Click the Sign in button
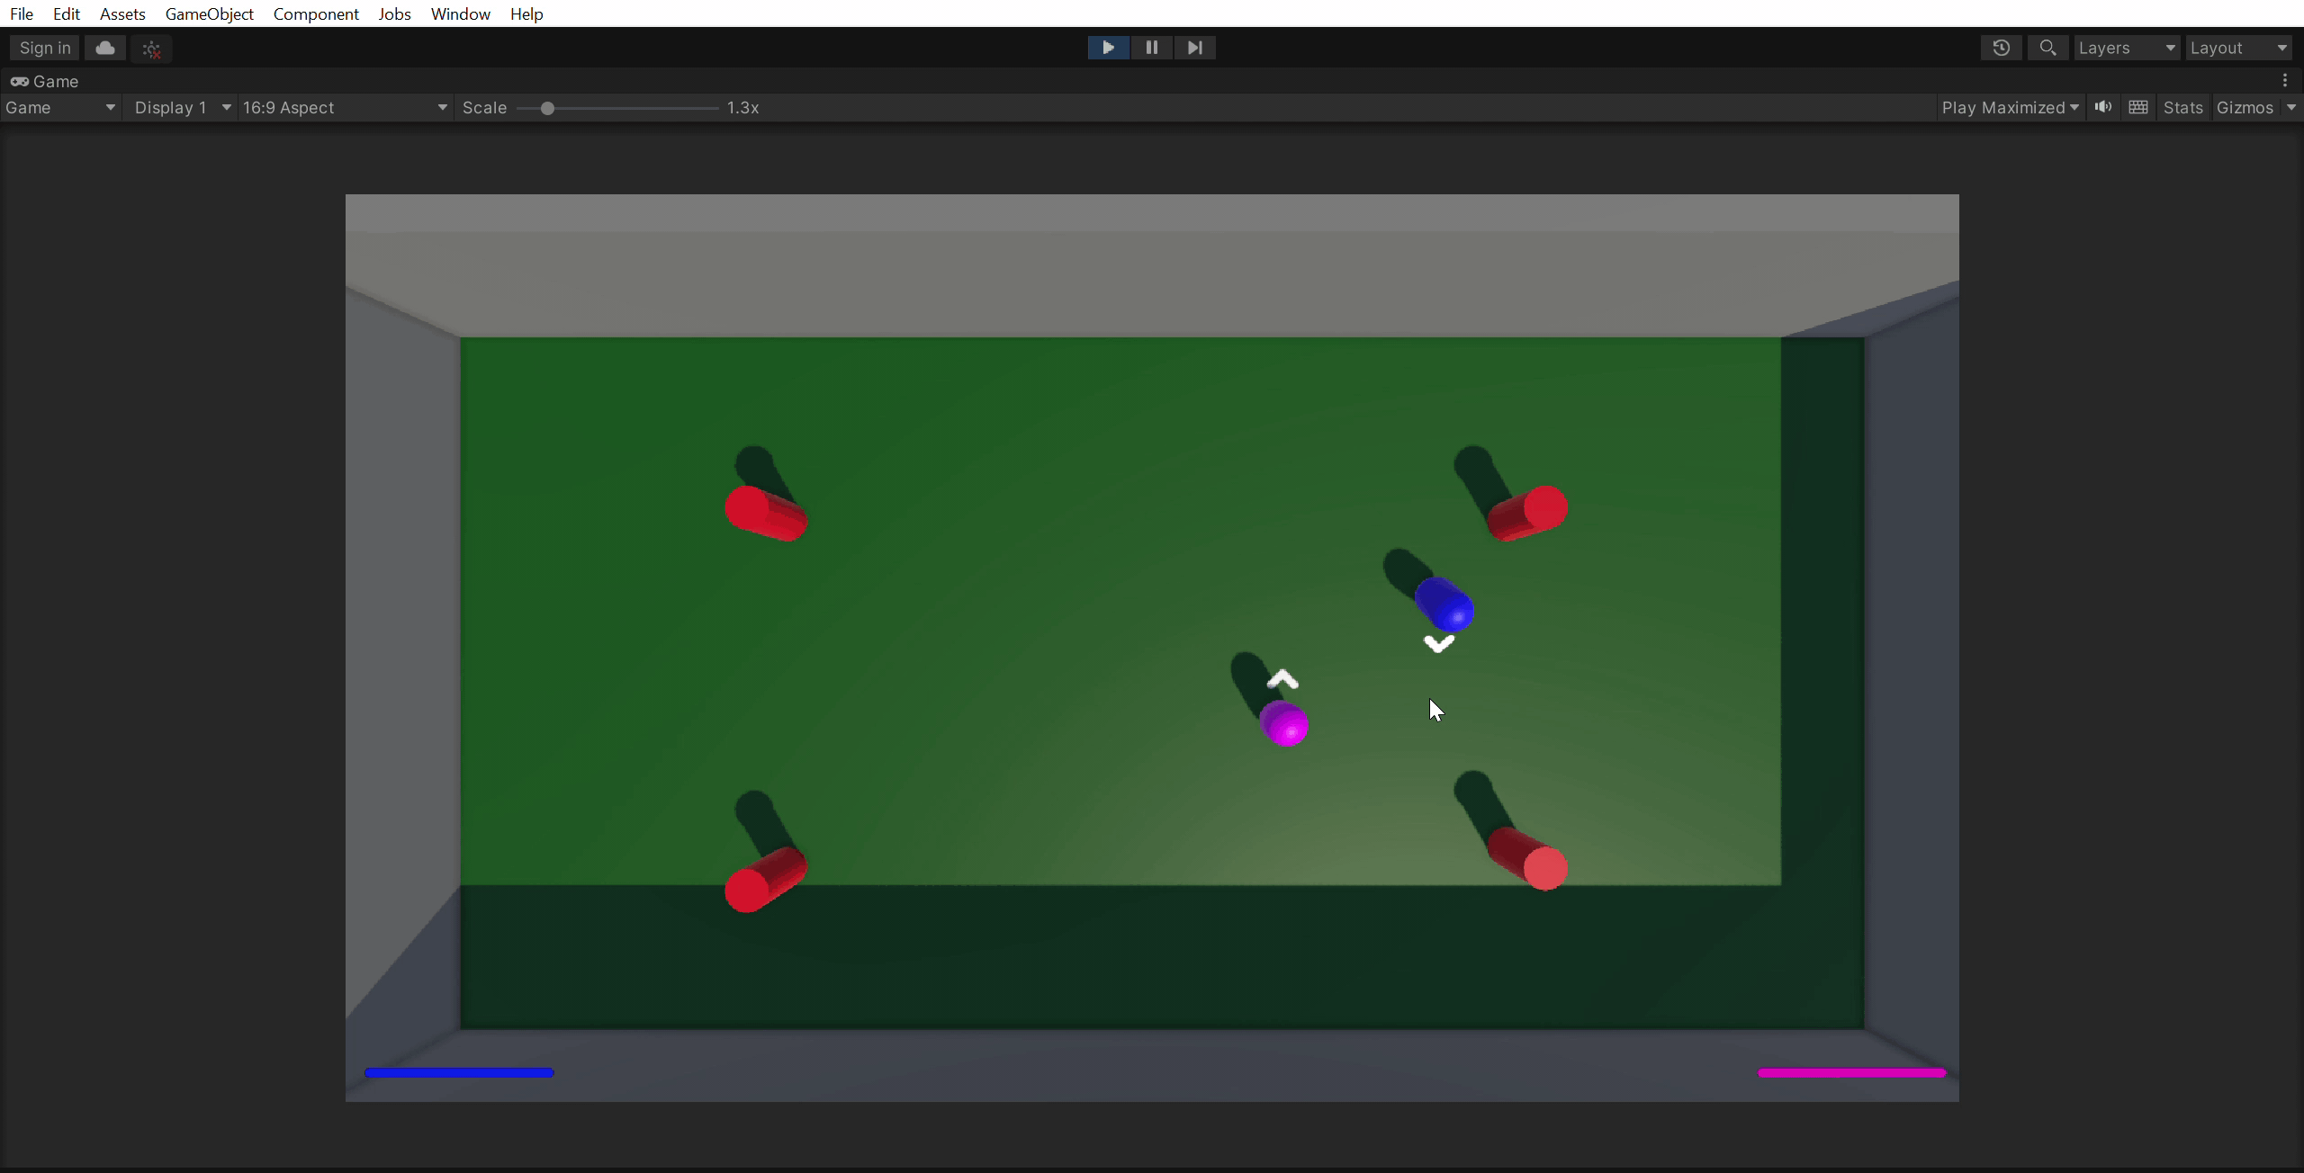 click(x=45, y=48)
